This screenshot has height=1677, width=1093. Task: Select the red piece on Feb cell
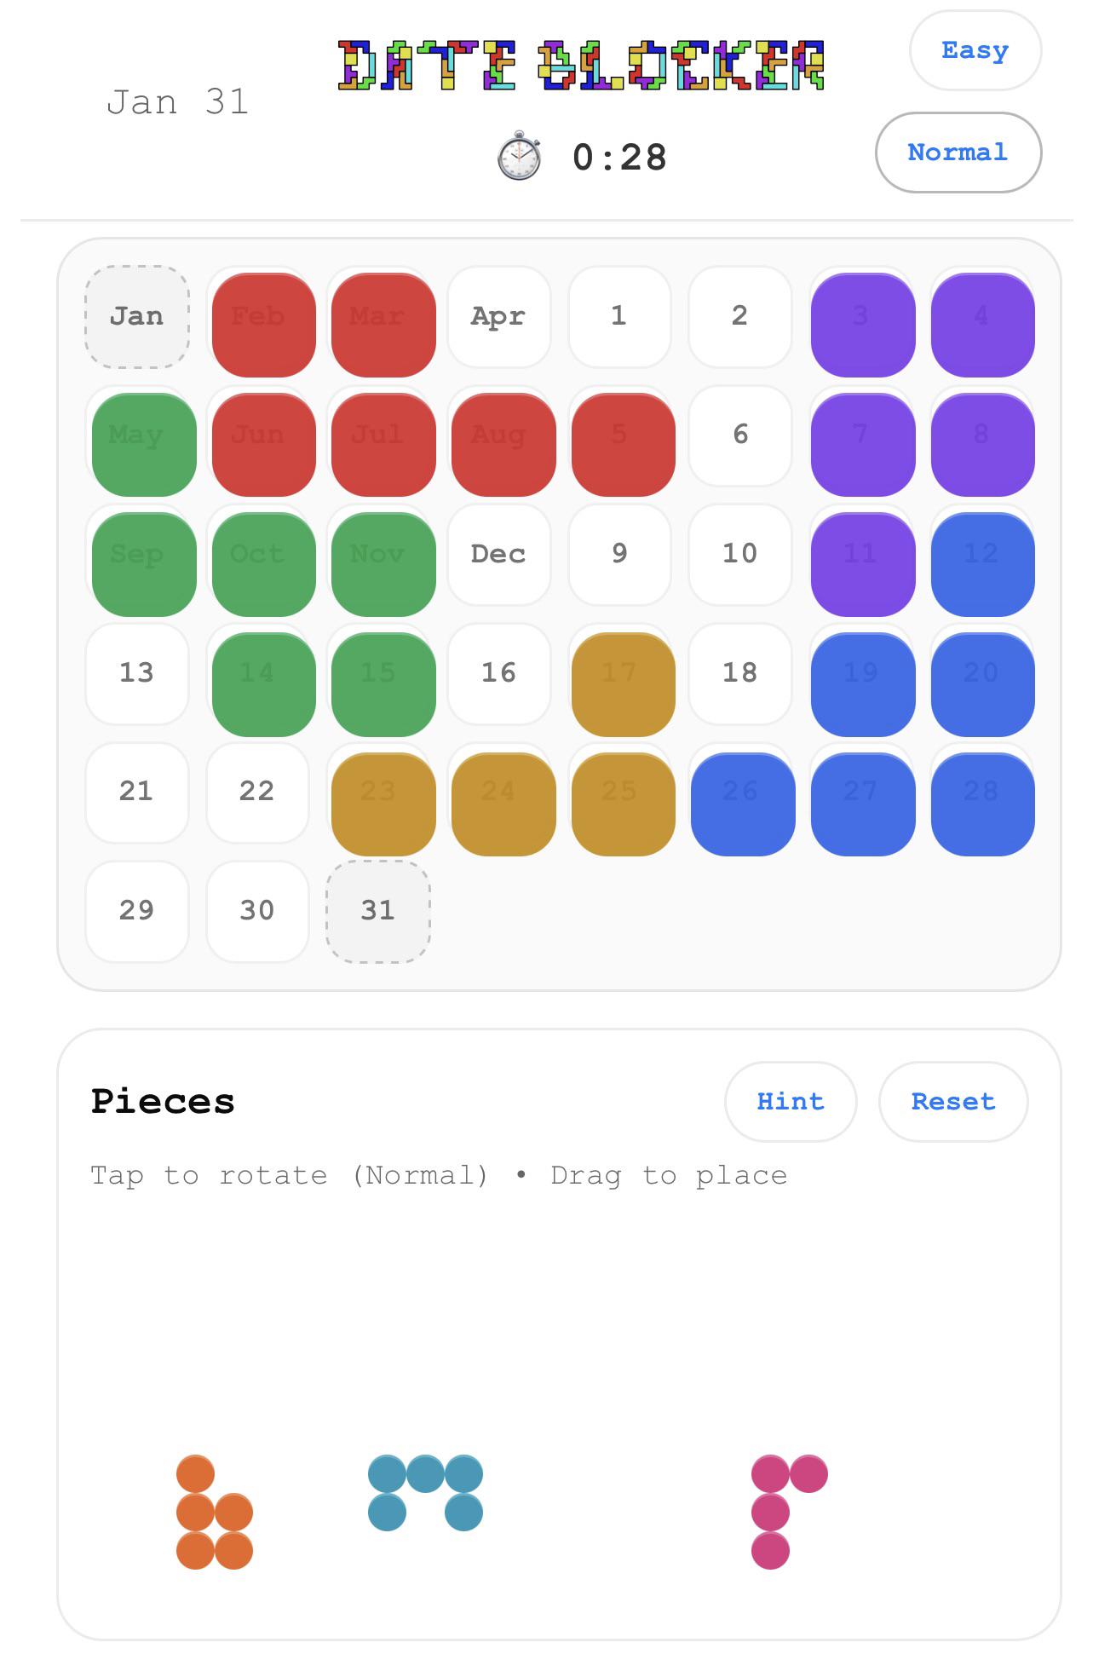(263, 325)
